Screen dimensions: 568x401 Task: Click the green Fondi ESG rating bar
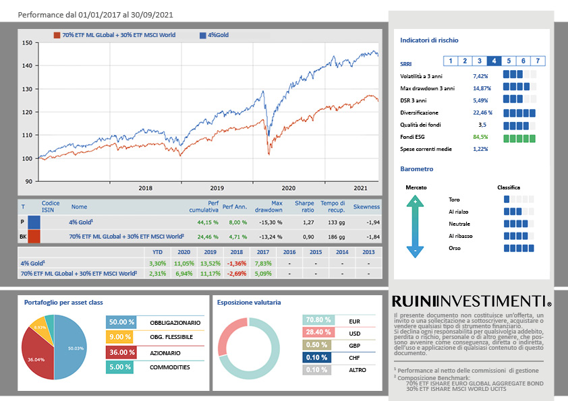(519, 138)
